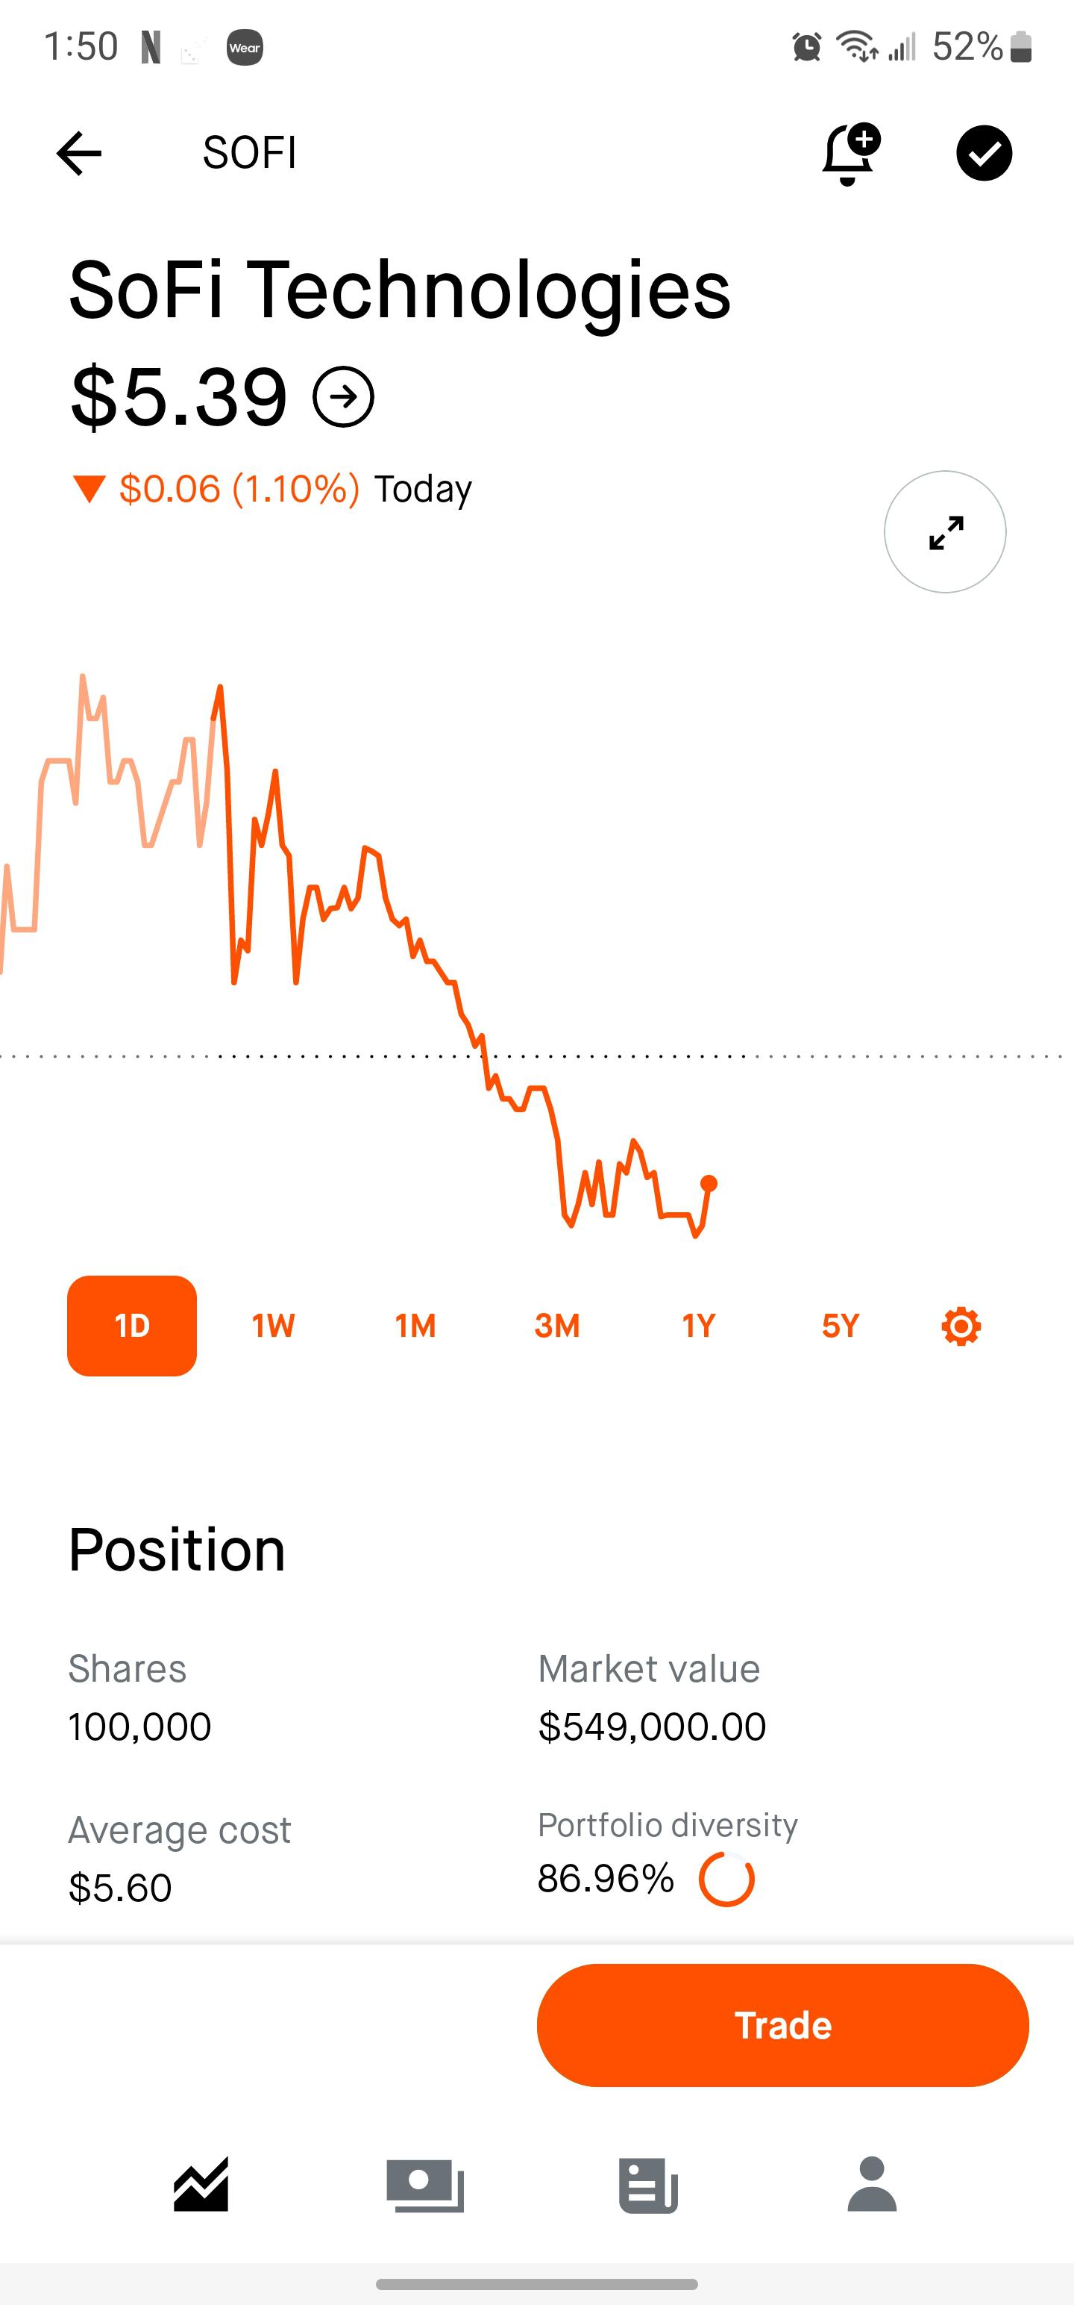Screen dimensions: 1074x2305
Task: Open the news feed tab icon
Action: [x=648, y=2184]
